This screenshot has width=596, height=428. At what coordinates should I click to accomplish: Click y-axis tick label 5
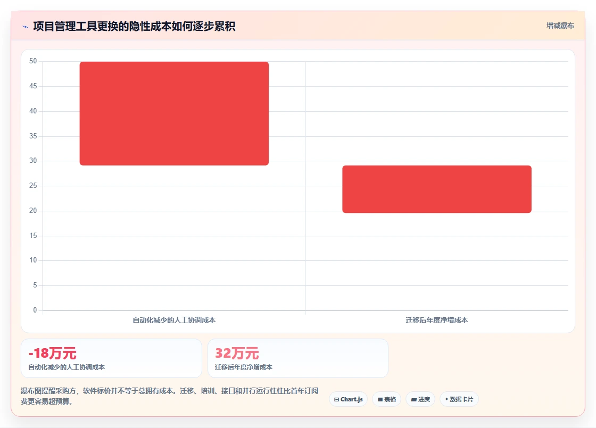35,285
